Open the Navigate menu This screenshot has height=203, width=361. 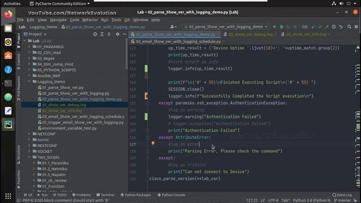click(58, 20)
